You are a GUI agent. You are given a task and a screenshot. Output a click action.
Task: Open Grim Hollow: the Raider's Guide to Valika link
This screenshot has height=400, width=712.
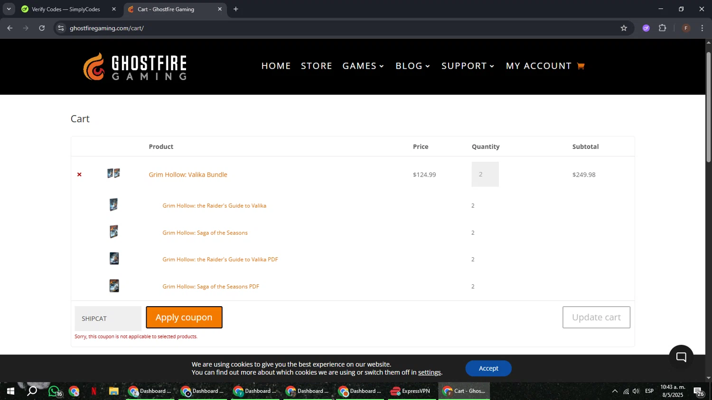click(214, 206)
